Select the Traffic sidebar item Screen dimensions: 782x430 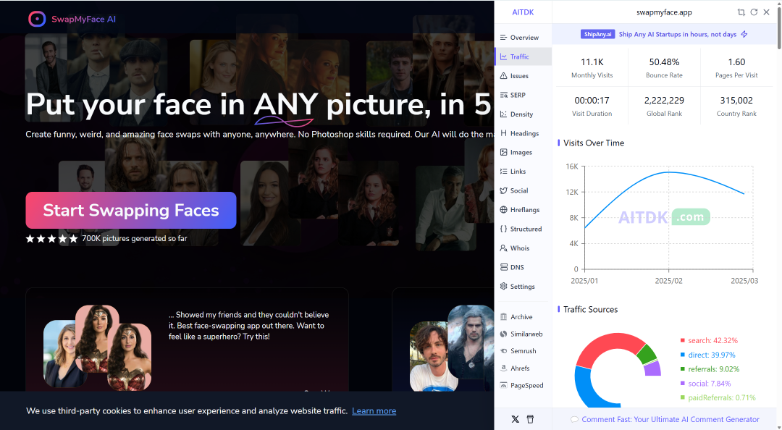click(x=524, y=56)
